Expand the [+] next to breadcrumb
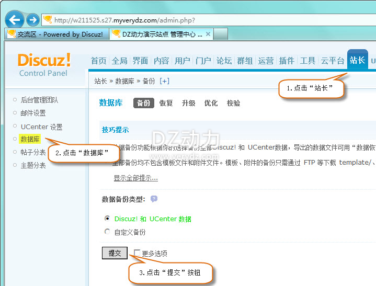 (x=165, y=81)
